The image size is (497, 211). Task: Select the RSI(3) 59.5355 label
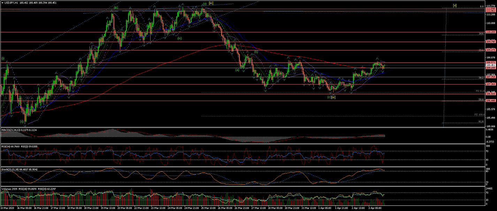click(x=29, y=146)
